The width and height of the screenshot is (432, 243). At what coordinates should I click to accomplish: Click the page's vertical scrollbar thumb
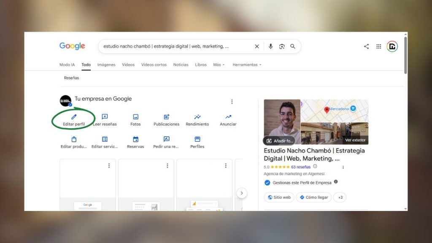pos(405,55)
